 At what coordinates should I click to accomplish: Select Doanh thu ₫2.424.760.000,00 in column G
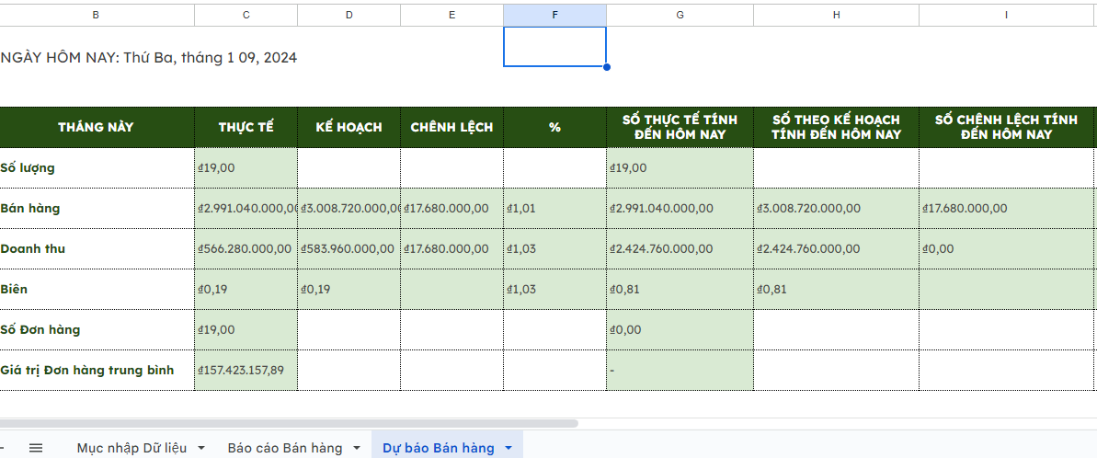(x=680, y=249)
